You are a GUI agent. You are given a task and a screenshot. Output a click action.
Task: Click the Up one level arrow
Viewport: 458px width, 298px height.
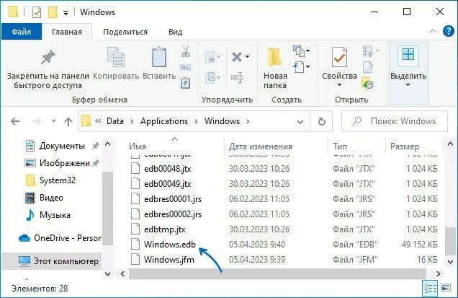click(x=68, y=121)
